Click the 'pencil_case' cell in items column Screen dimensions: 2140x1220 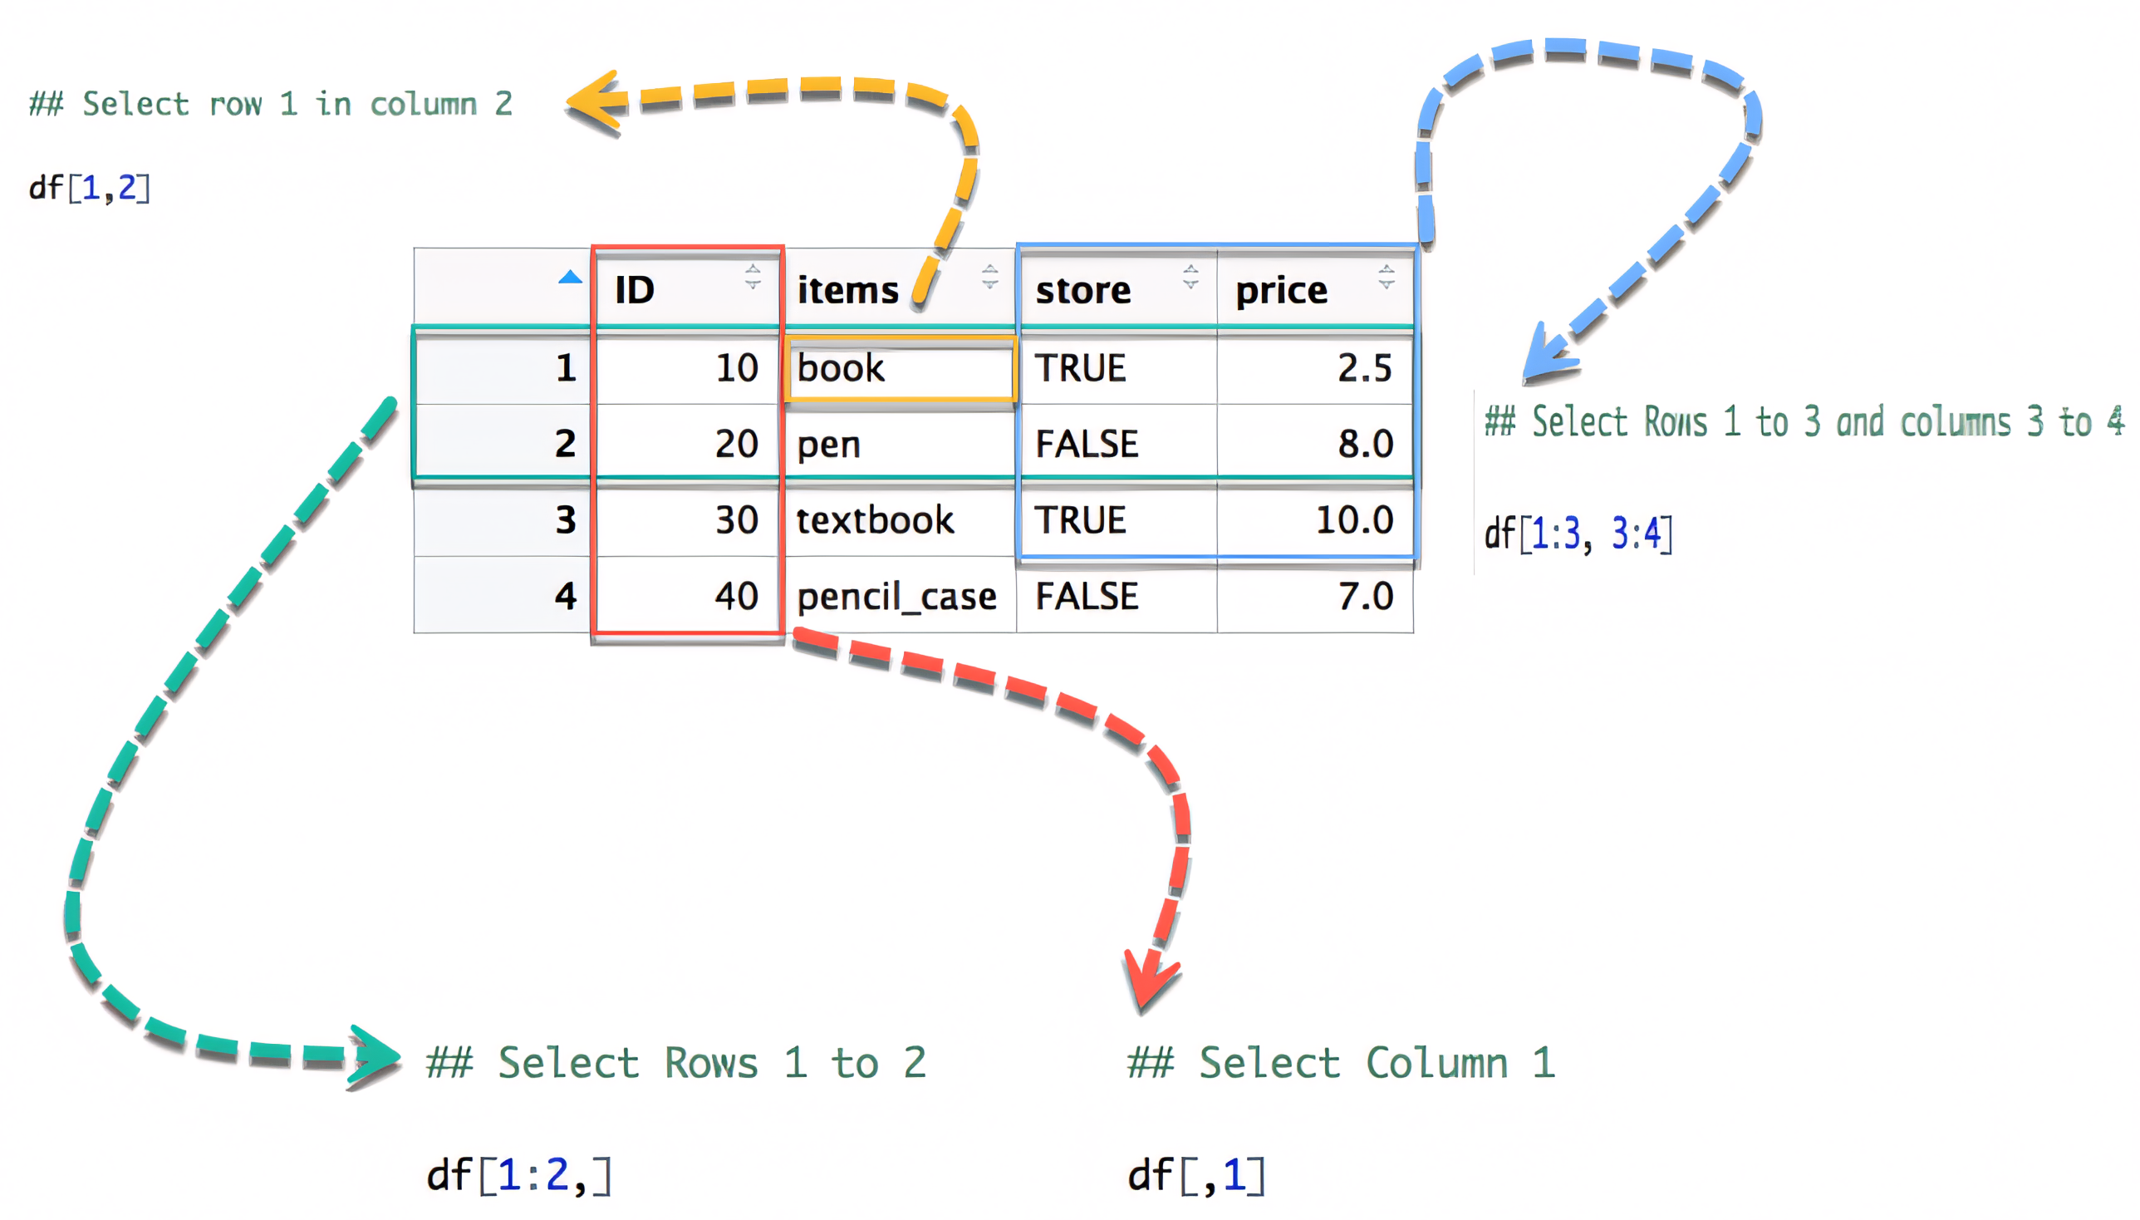pyautogui.click(x=896, y=597)
